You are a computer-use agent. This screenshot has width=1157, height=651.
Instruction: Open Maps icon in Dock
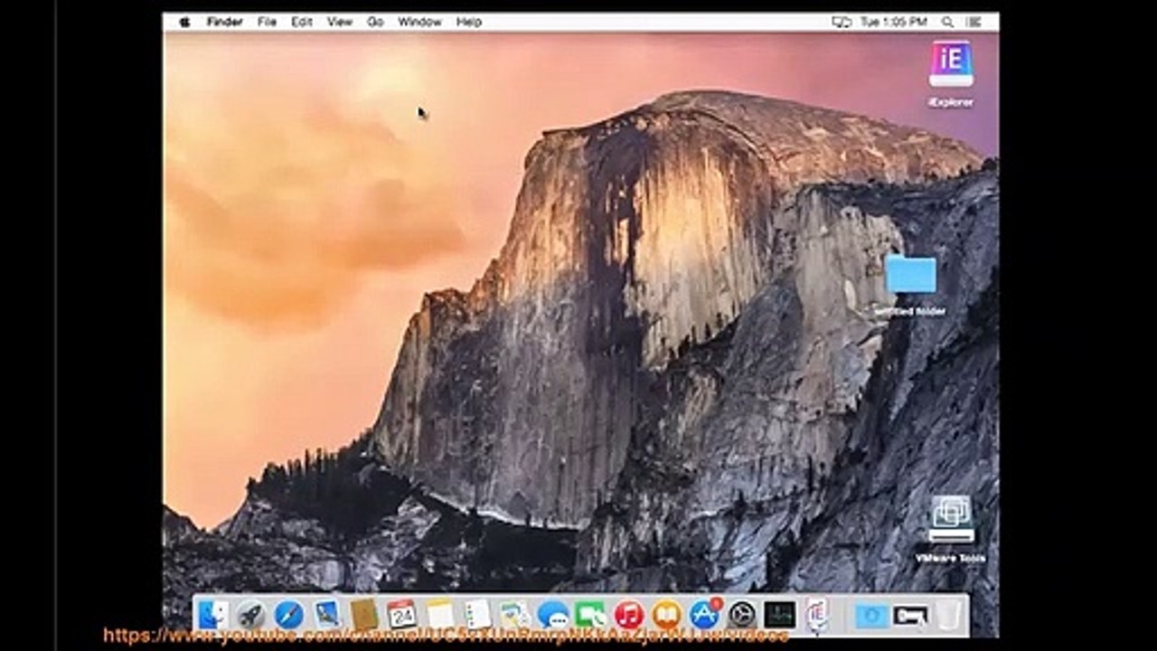pos(515,615)
